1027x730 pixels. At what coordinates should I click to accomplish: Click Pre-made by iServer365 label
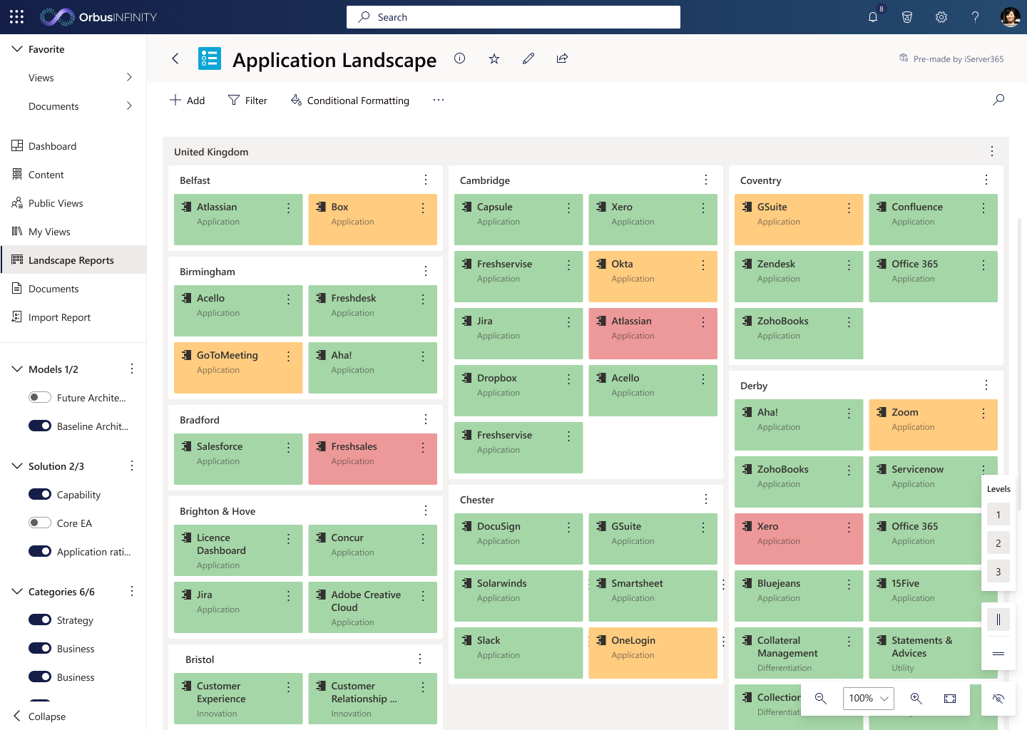[951, 59]
